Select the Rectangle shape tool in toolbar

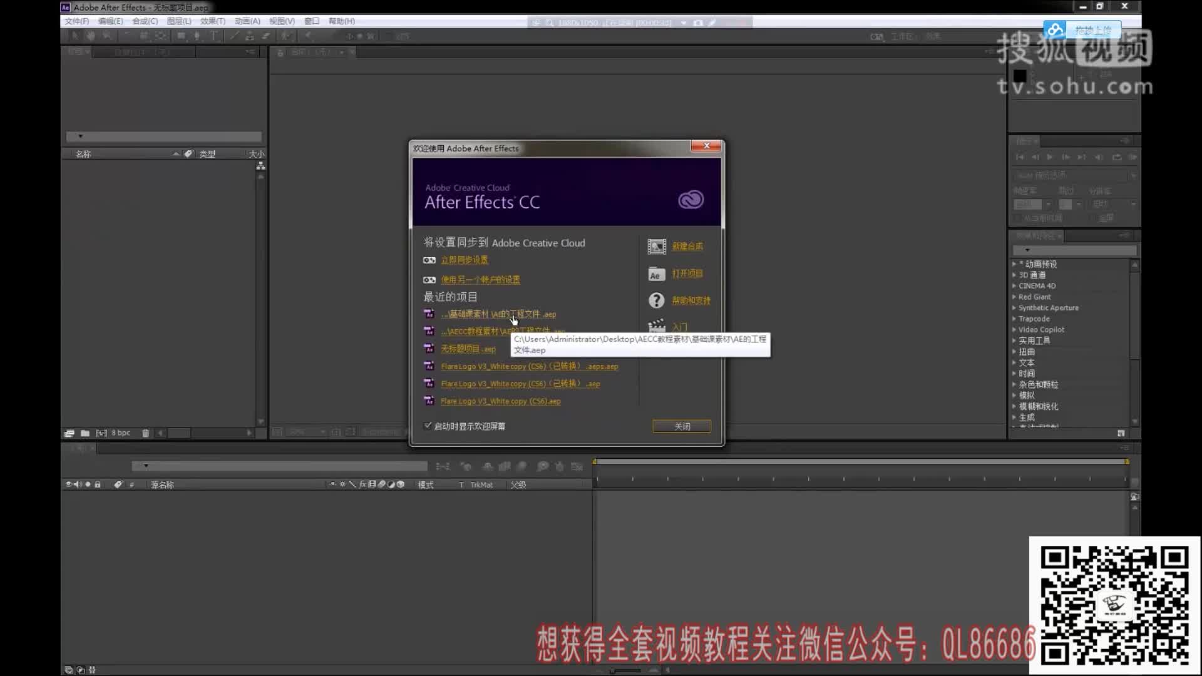point(181,36)
